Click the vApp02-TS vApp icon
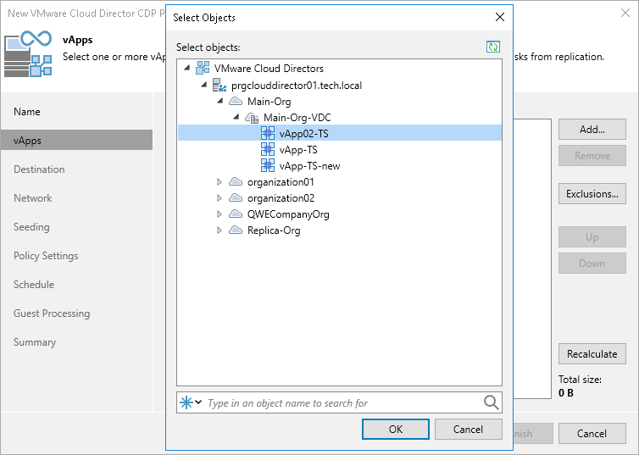Viewport: 639px width, 455px height. [268, 133]
